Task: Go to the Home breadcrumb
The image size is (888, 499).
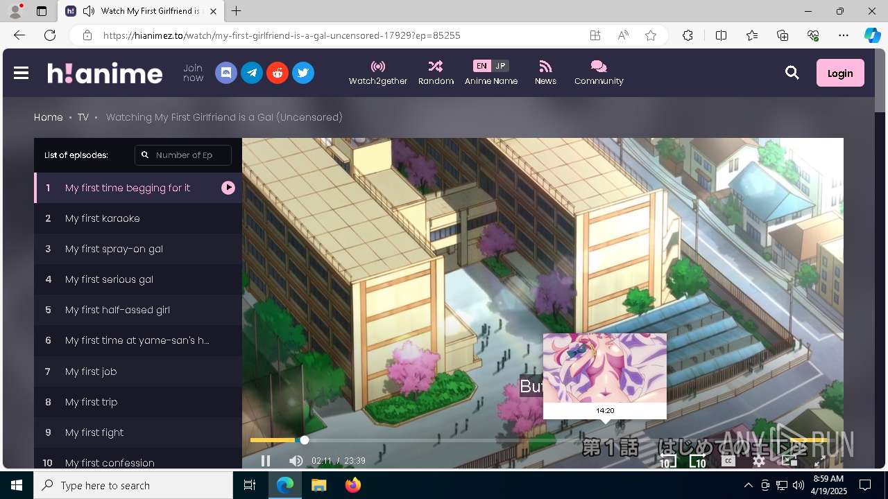Action: tap(49, 117)
